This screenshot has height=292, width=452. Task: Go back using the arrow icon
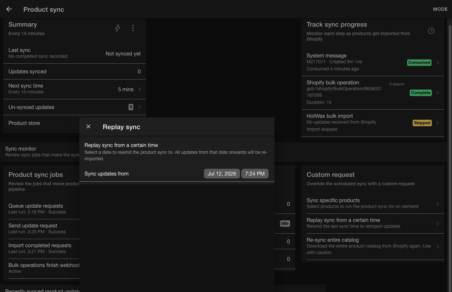(x=9, y=9)
